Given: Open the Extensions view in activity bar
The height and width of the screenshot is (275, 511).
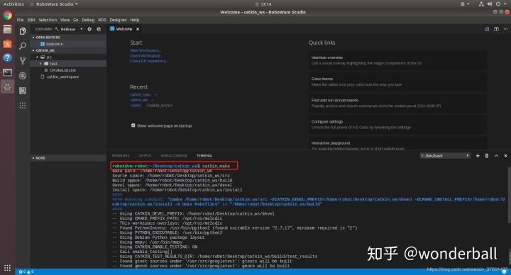Looking at the screenshot, I should coord(23,91).
